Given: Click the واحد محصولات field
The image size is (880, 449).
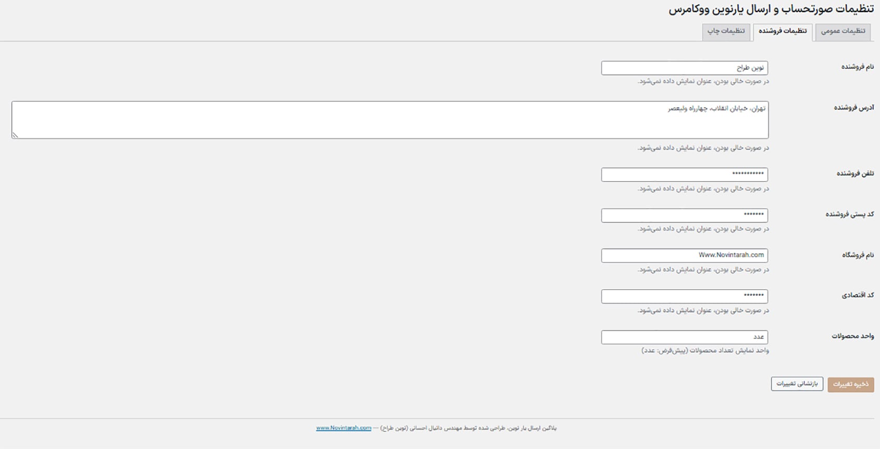Looking at the screenshot, I should coord(684,337).
